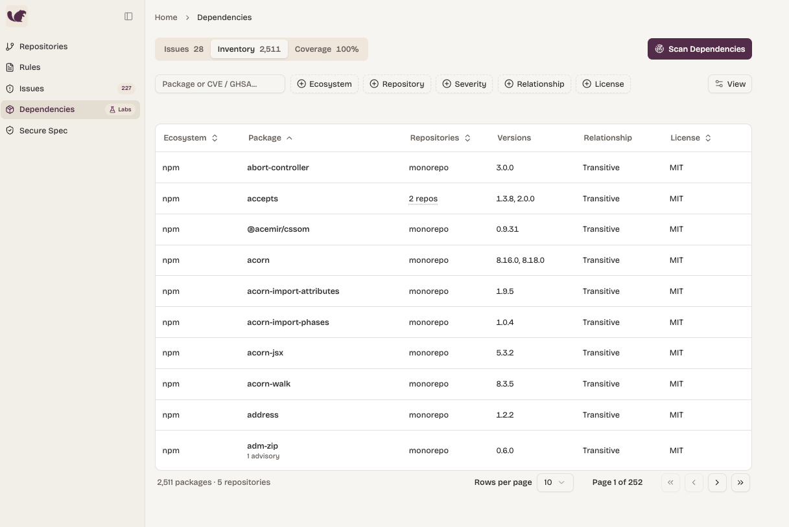Go to Home breadcrumb

(x=166, y=17)
